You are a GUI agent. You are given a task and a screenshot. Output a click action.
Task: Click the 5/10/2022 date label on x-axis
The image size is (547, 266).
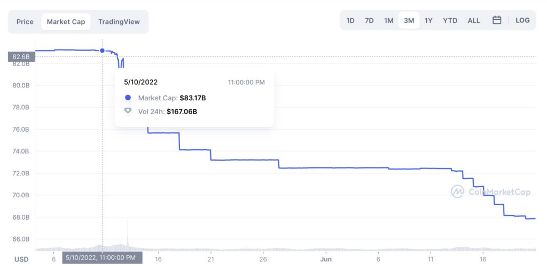pos(102,257)
